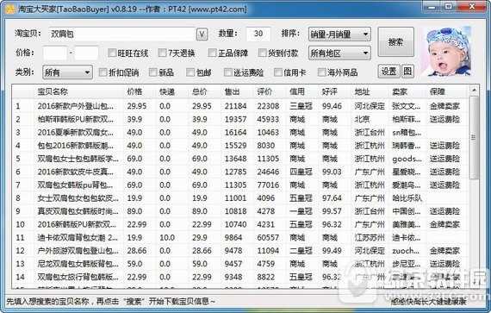Sort by the 价格 column header
491x313 pixels.
tap(140, 91)
